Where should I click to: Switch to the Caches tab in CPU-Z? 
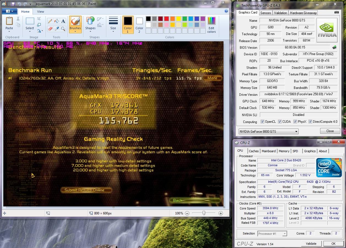point(254,151)
